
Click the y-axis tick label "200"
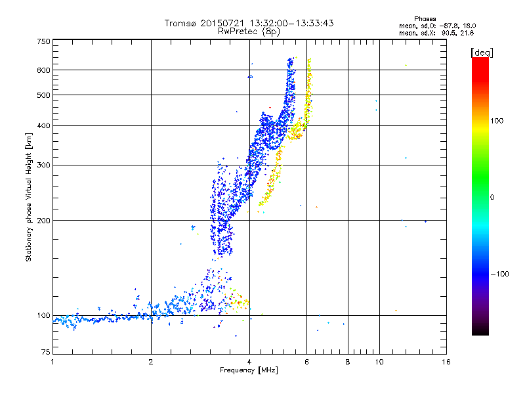point(43,221)
